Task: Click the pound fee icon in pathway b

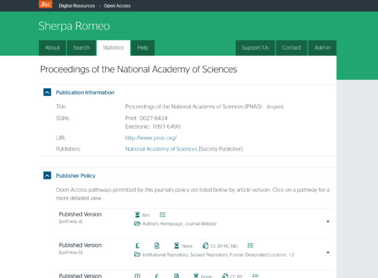Action: [x=137, y=246]
